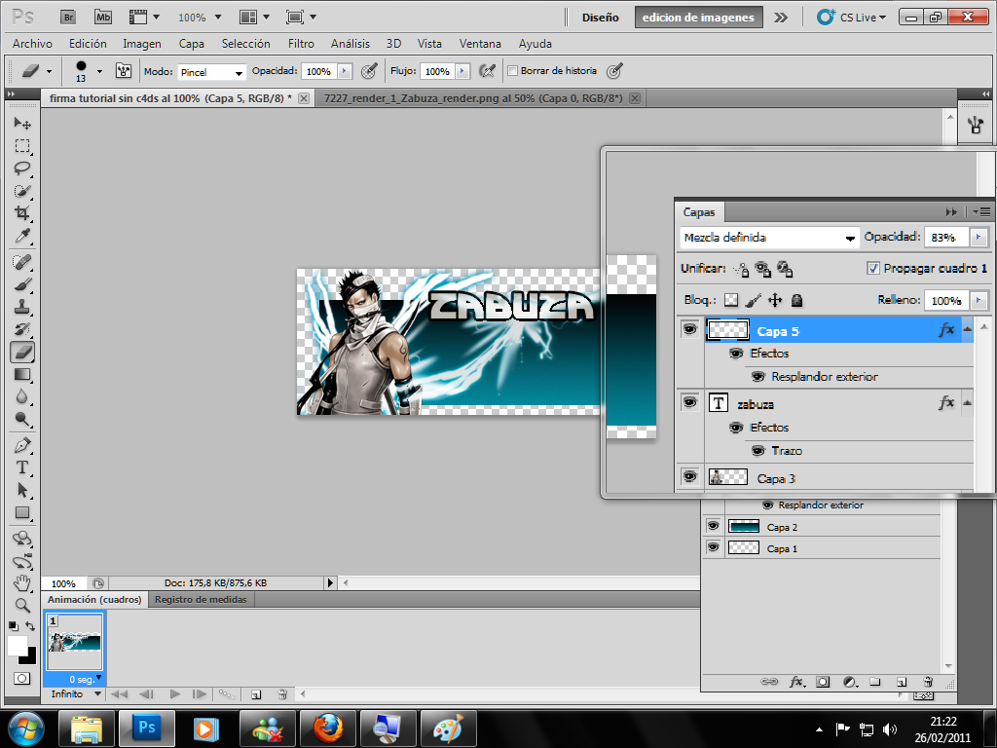Toggle the brush panel icon in options bar

click(x=124, y=70)
